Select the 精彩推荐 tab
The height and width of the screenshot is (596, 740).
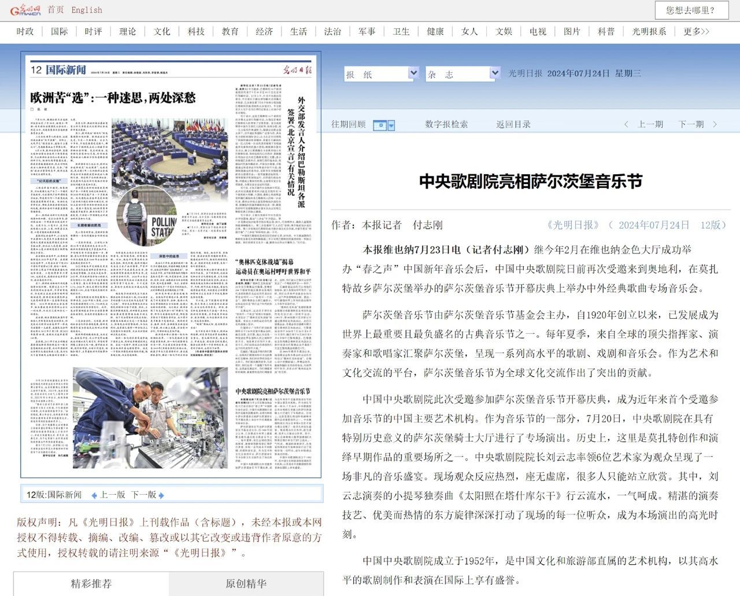click(91, 583)
